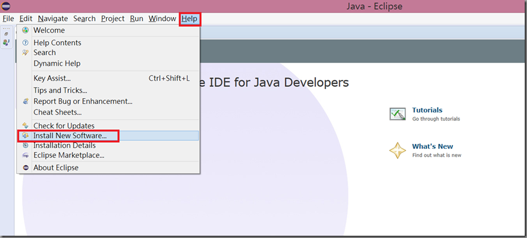Open Key Assist... entry
527x238 pixels.
pyautogui.click(x=108, y=78)
